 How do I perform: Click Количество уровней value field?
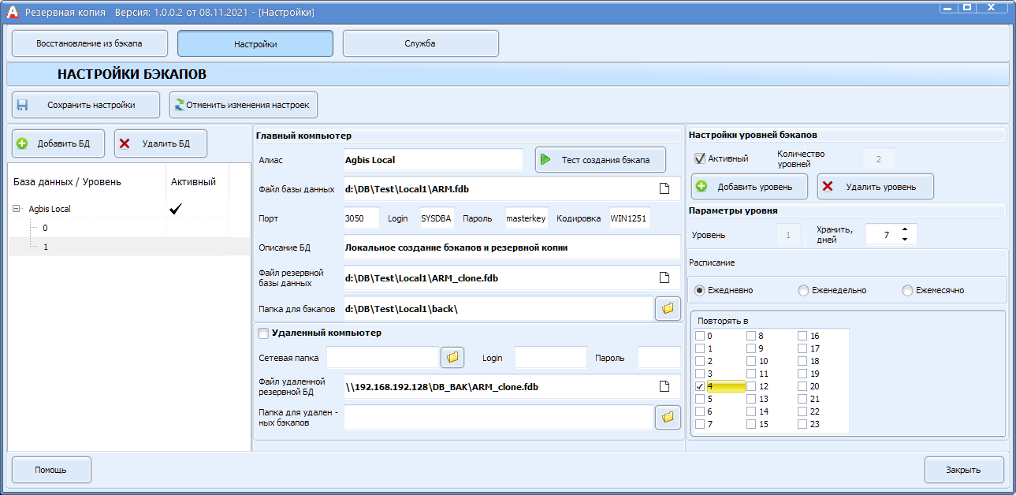pos(879,159)
